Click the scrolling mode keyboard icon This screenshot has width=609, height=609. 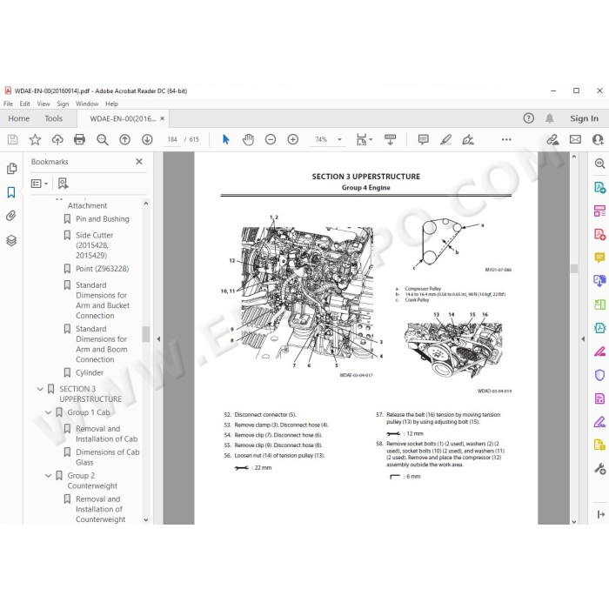point(390,139)
